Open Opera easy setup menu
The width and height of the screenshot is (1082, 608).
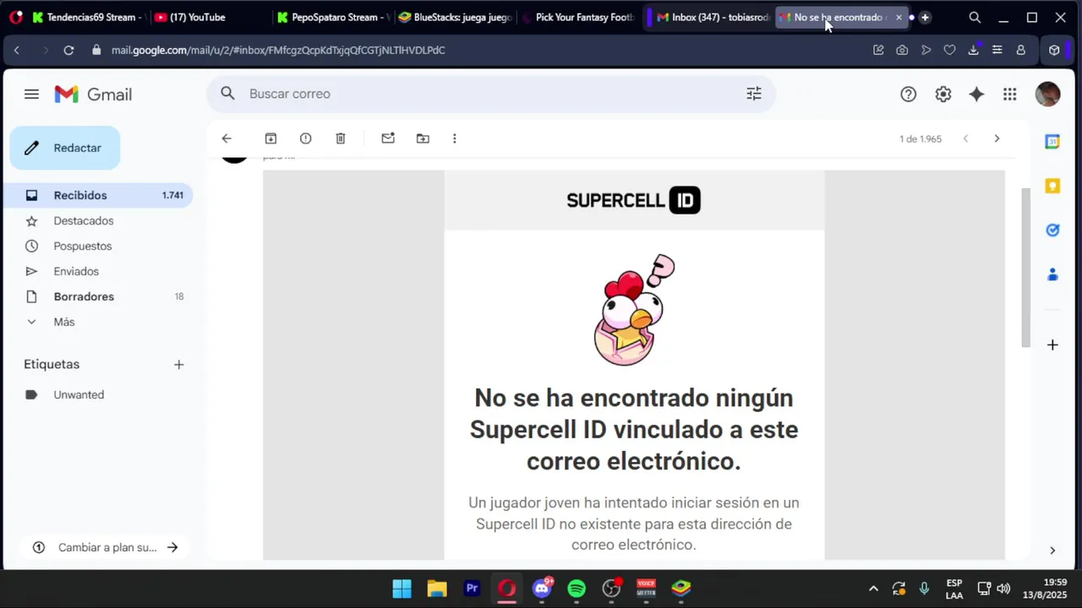pyautogui.click(x=997, y=50)
